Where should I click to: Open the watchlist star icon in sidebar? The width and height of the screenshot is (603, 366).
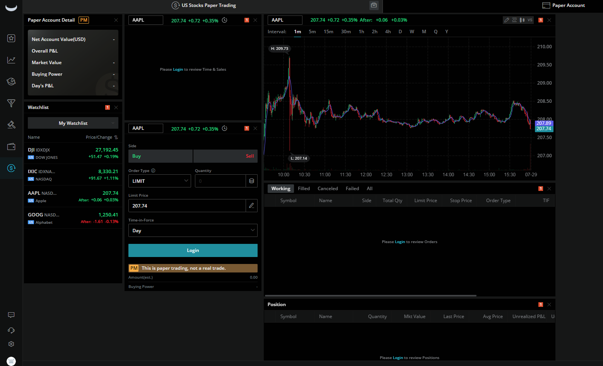tap(11, 38)
